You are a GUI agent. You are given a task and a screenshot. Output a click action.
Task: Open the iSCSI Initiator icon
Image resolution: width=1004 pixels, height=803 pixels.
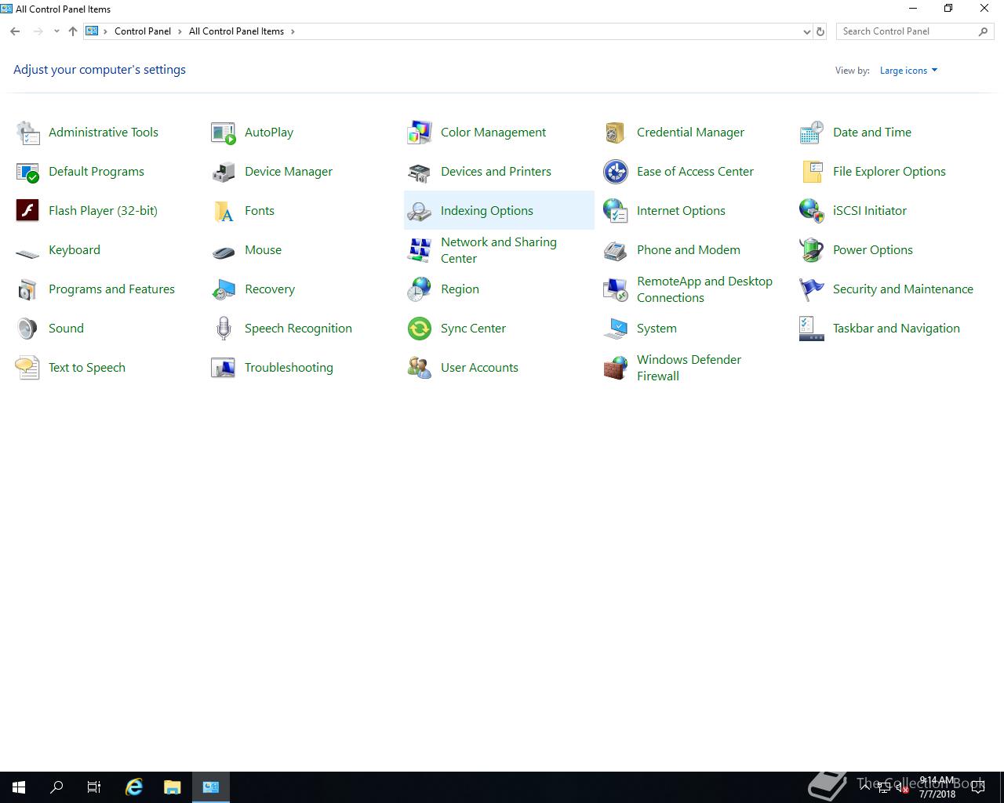[812, 211]
